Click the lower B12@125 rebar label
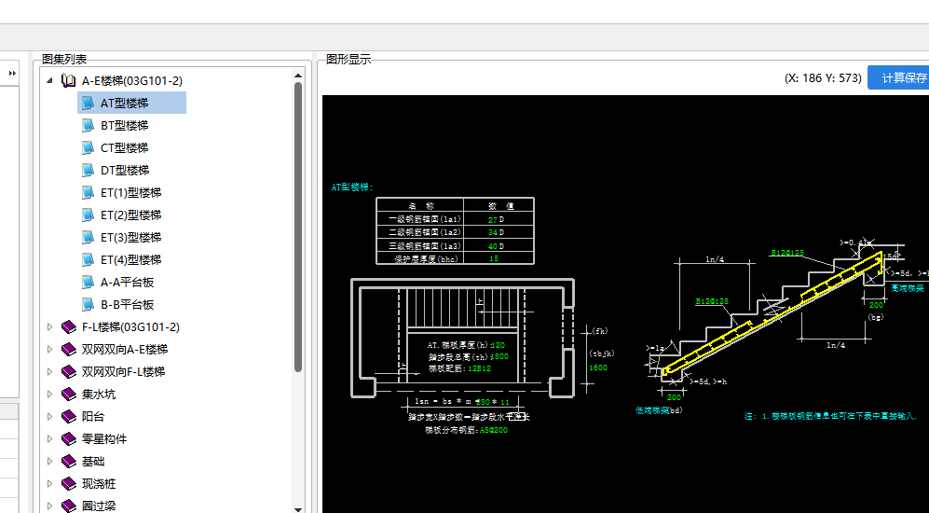929x513 pixels. [712, 301]
